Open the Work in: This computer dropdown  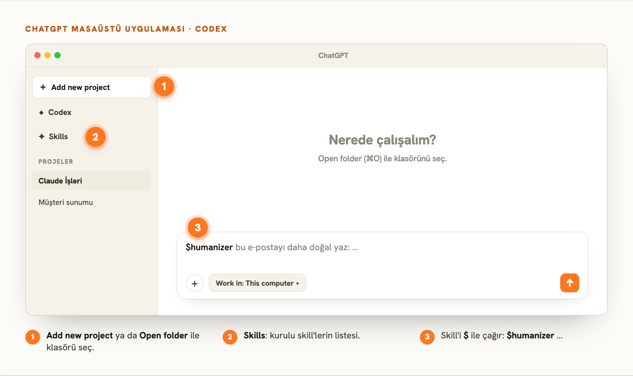257,283
